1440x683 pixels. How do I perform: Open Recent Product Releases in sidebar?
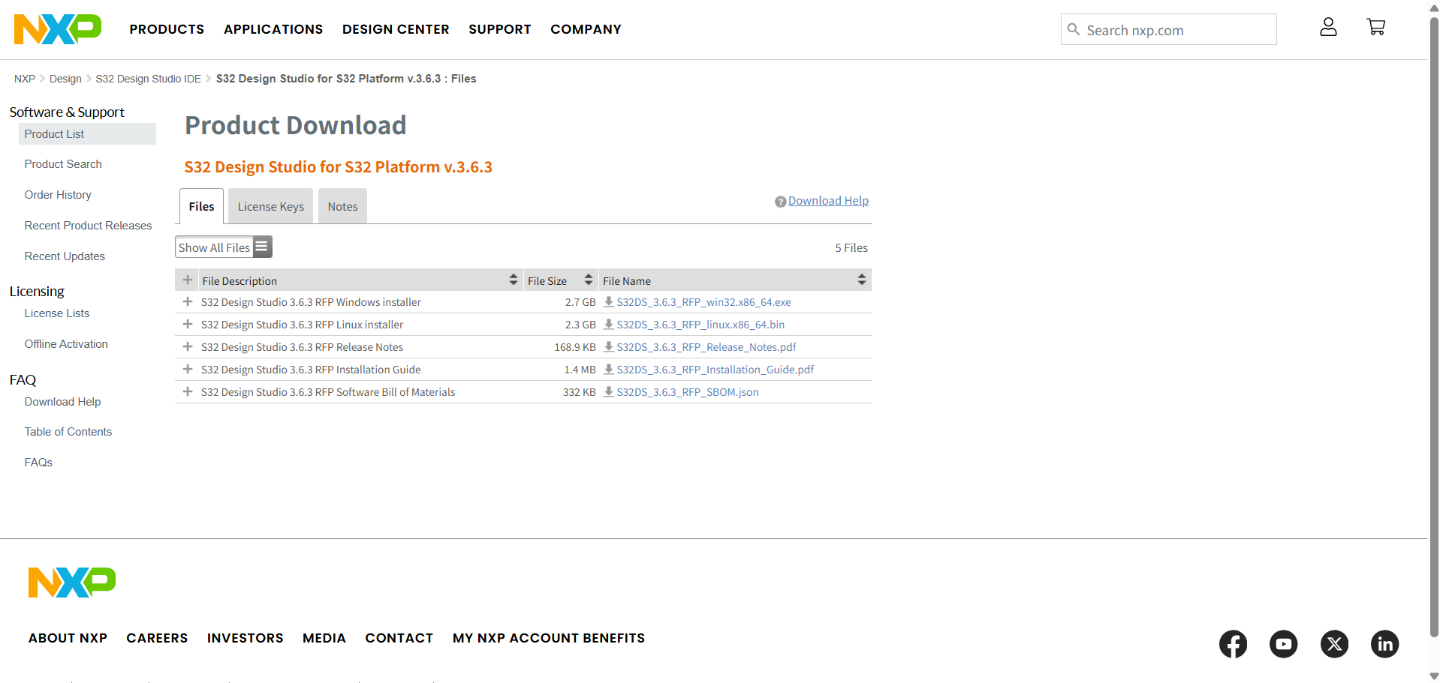pos(88,226)
